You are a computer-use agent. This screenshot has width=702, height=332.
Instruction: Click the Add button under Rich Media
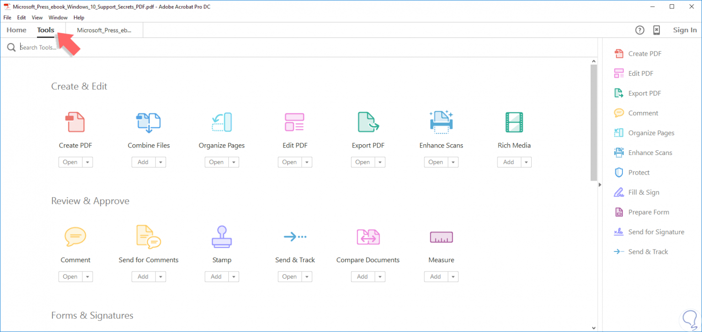pos(509,162)
